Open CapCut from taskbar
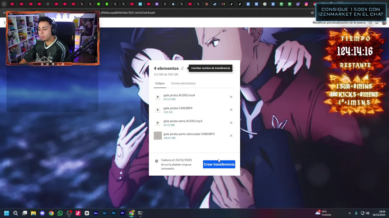Viewport: 389px width, 218px height. pos(87,213)
